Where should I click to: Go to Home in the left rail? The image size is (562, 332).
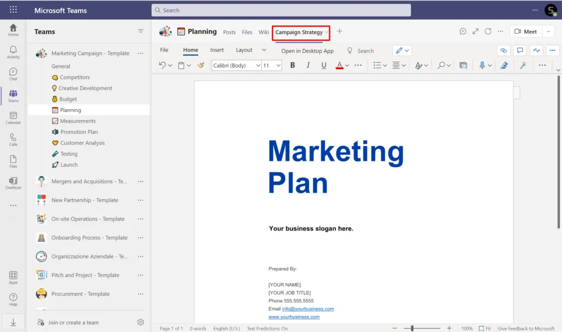pos(13,30)
